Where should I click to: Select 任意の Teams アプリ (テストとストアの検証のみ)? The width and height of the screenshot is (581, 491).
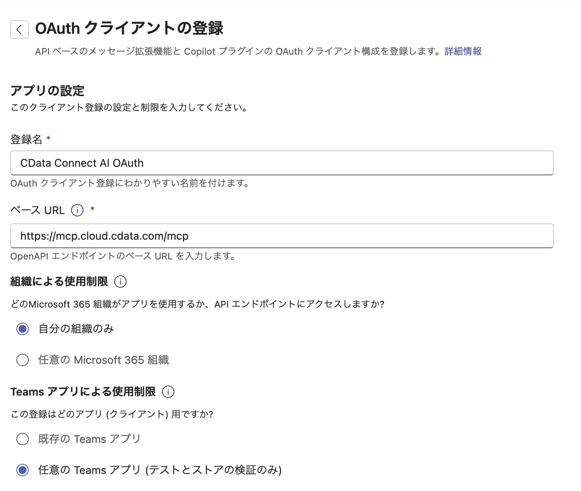click(23, 470)
